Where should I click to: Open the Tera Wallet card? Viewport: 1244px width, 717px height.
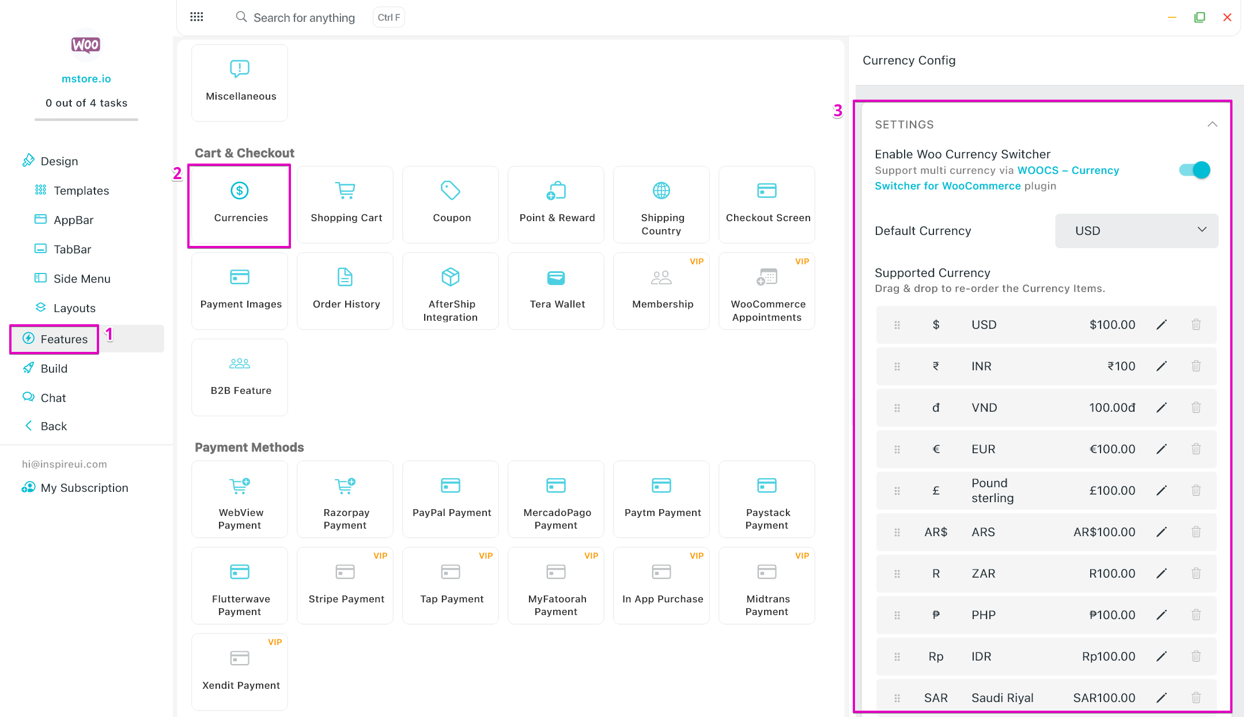point(556,291)
